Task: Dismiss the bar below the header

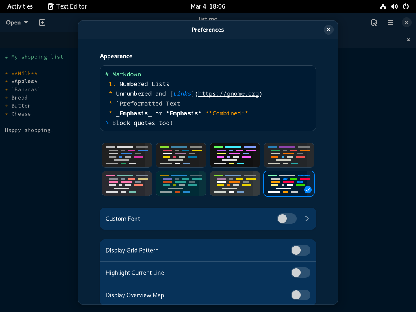Action: coord(409,40)
